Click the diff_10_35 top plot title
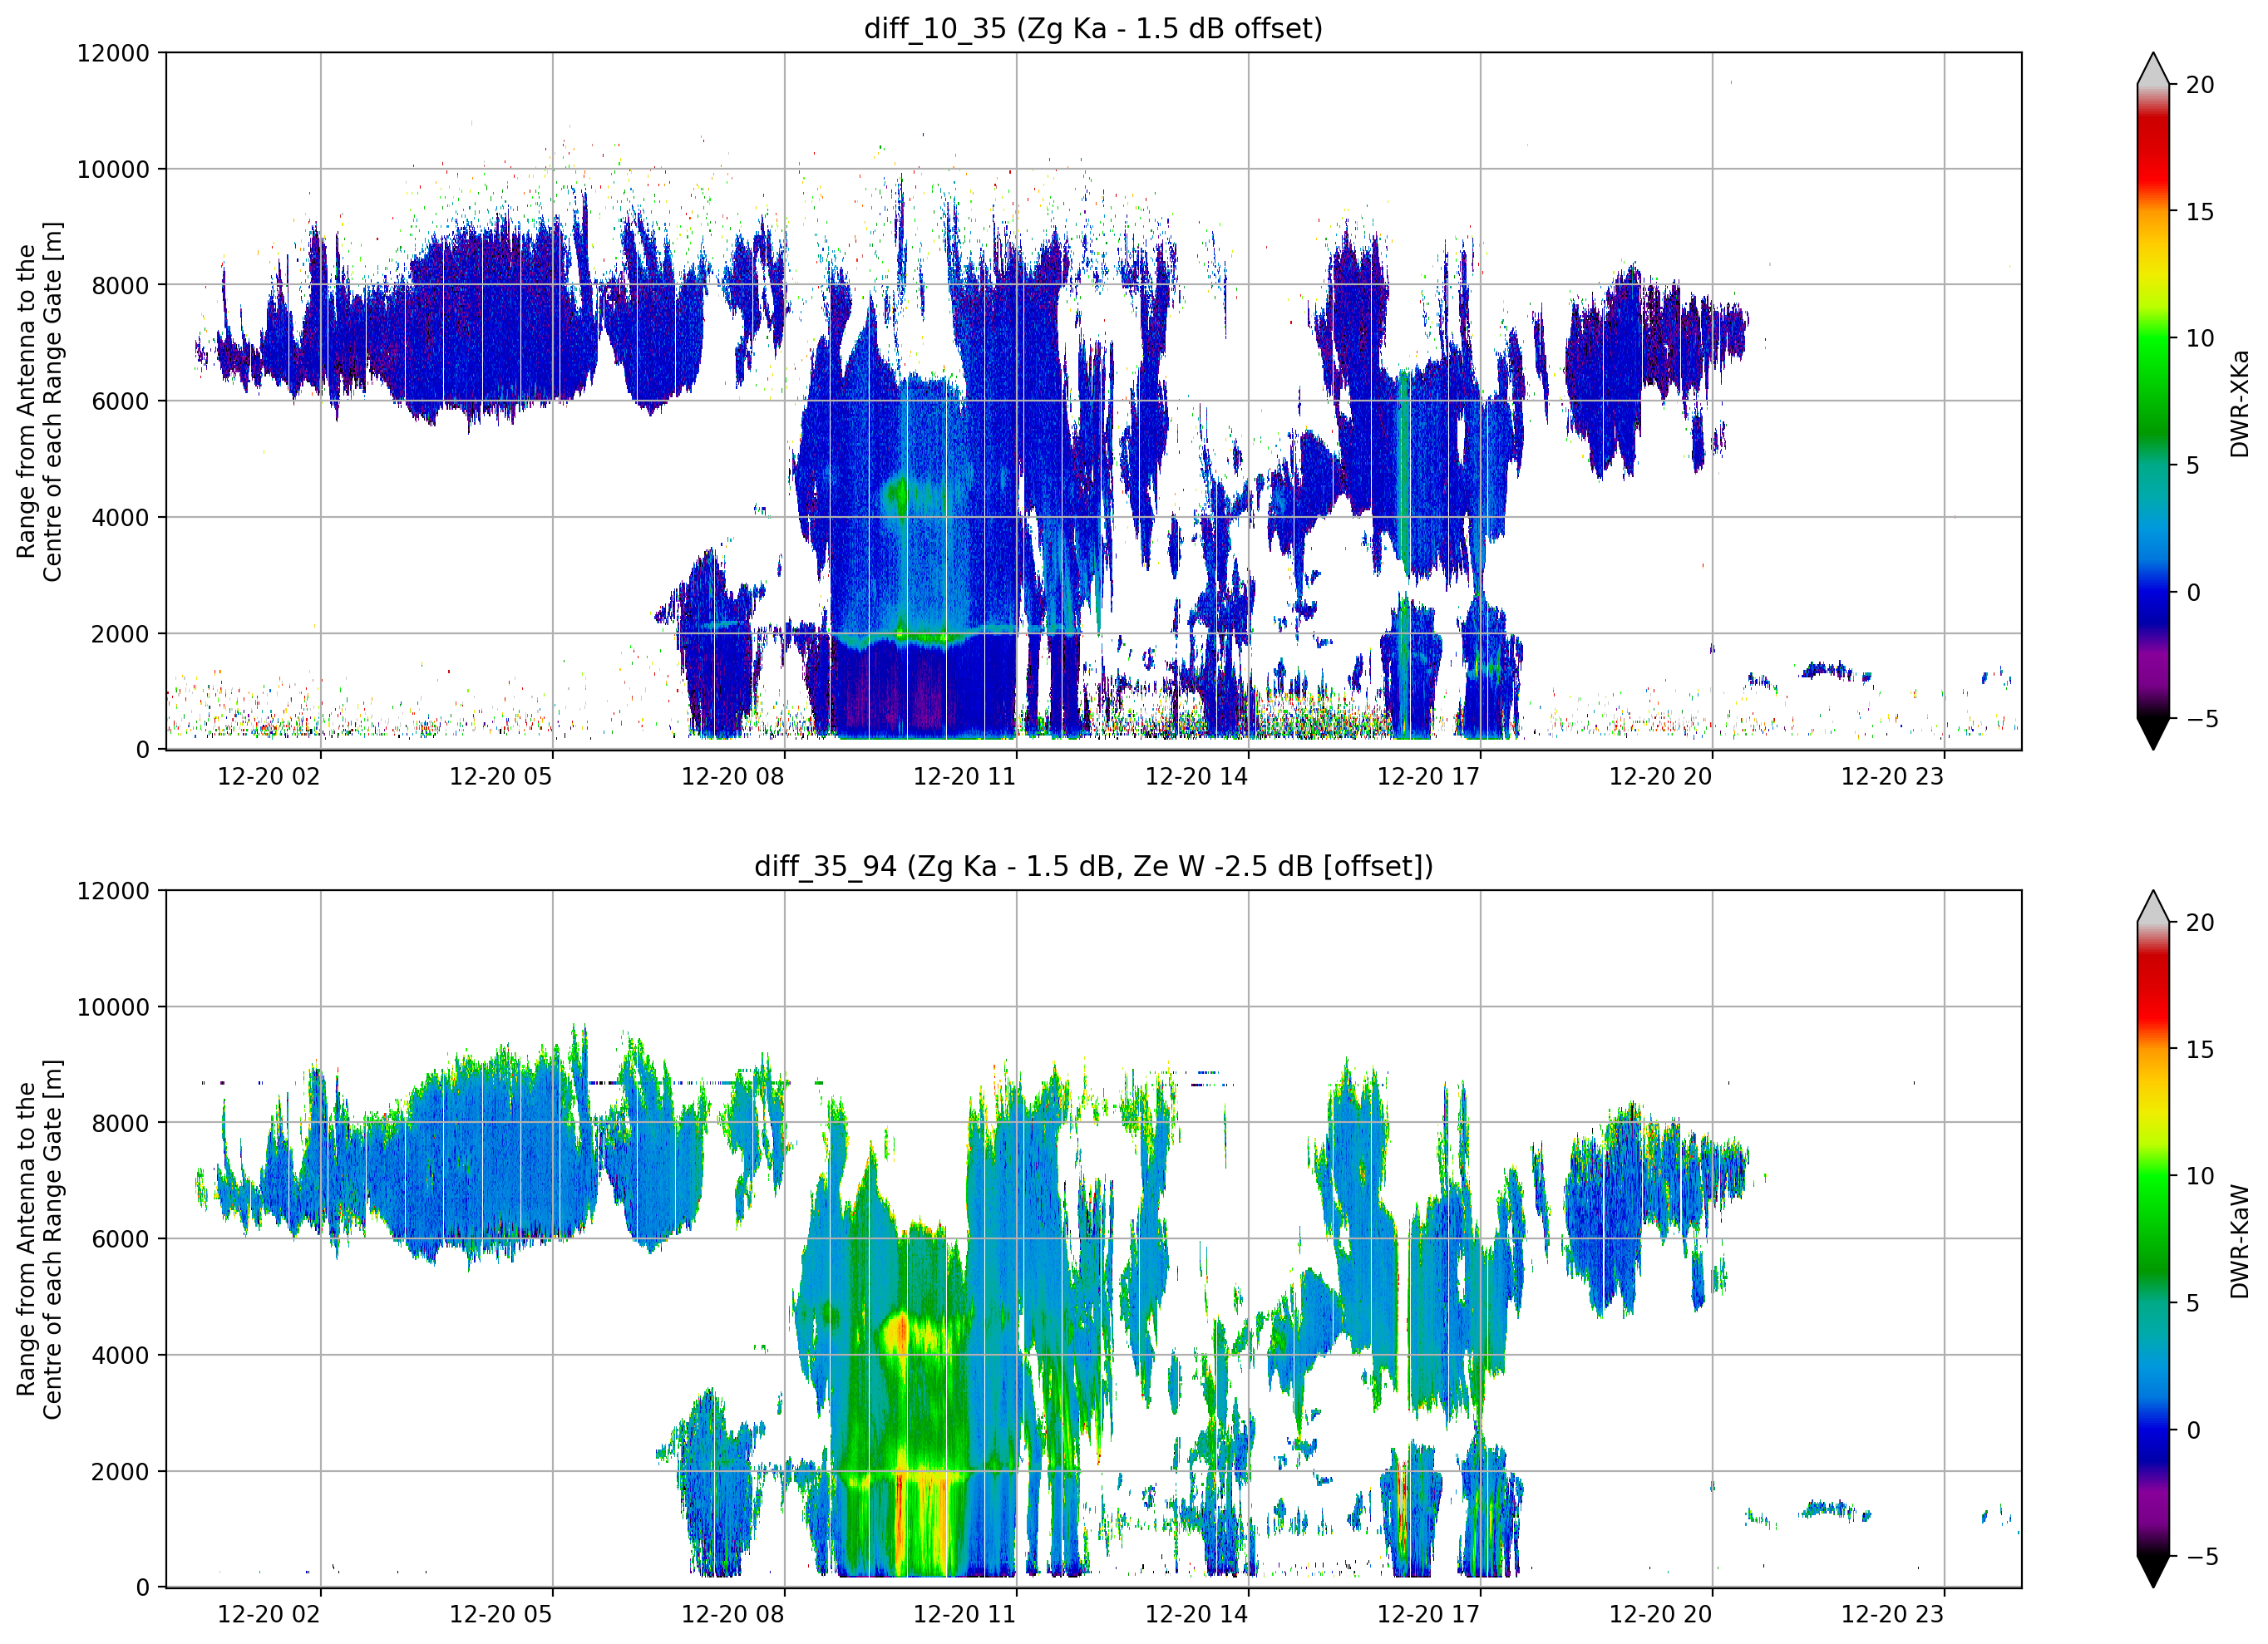This screenshot has width=2268, height=1644. point(1093,28)
